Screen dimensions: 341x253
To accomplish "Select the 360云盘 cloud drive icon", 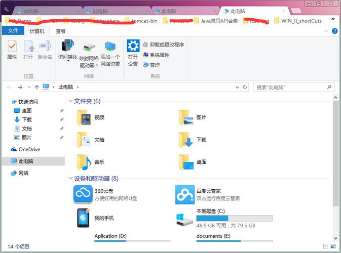I will [x=83, y=195].
